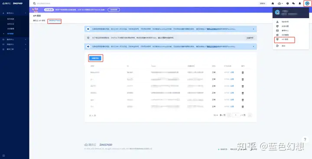This screenshot has height=159, width=312.
Task: Select the logout entry in user menu
Action: point(283,46)
